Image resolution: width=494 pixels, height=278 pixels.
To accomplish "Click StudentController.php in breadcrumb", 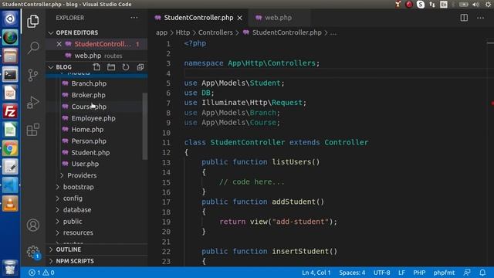I will pos(286,32).
